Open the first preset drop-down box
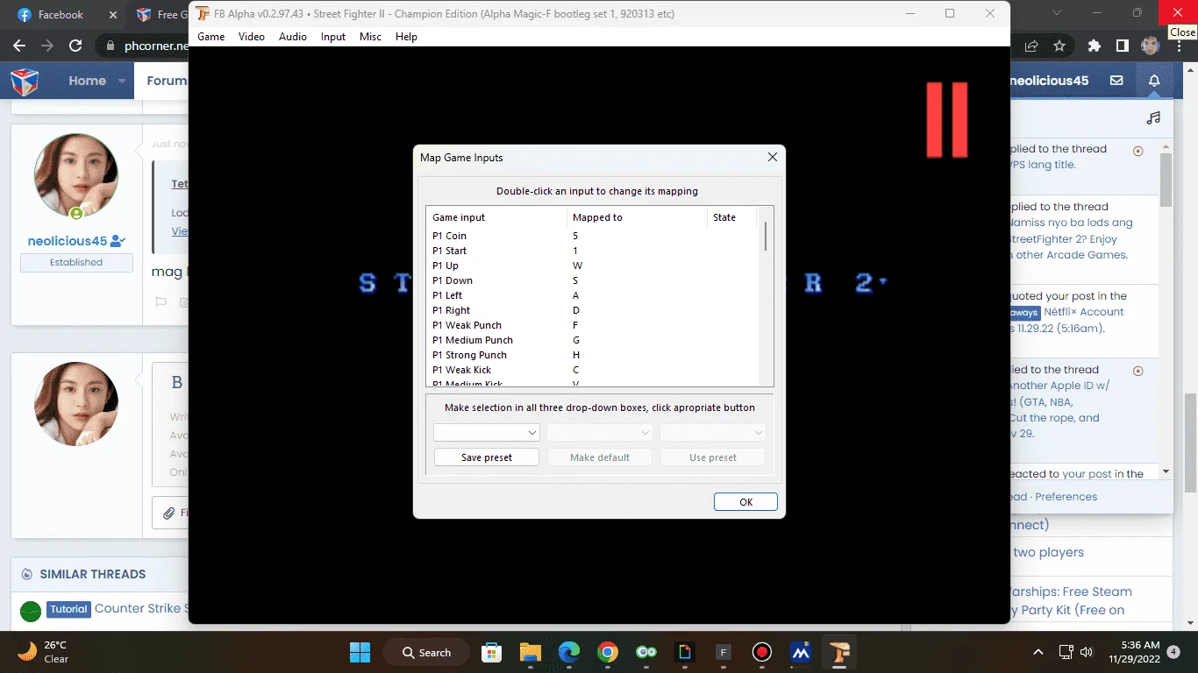The width and height of the screenshot is (1198, 673). pos(486,433)
